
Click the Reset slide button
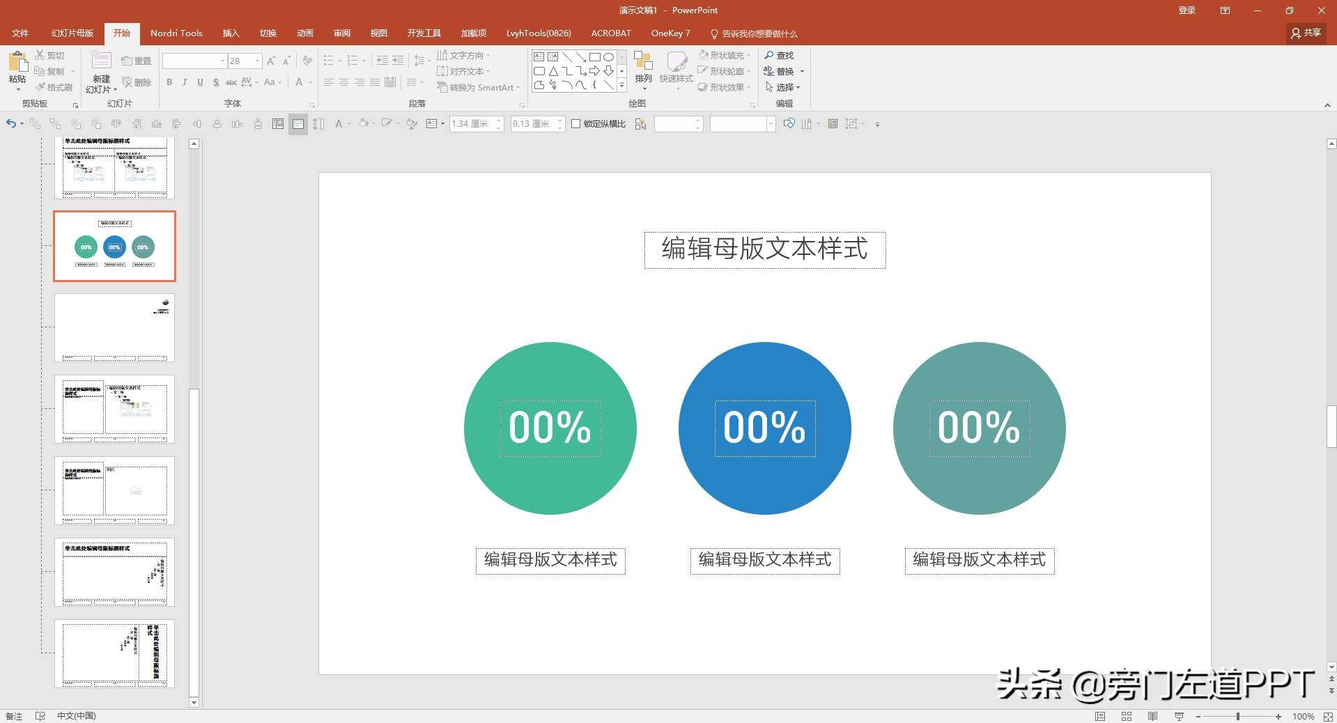pos(136,61)
